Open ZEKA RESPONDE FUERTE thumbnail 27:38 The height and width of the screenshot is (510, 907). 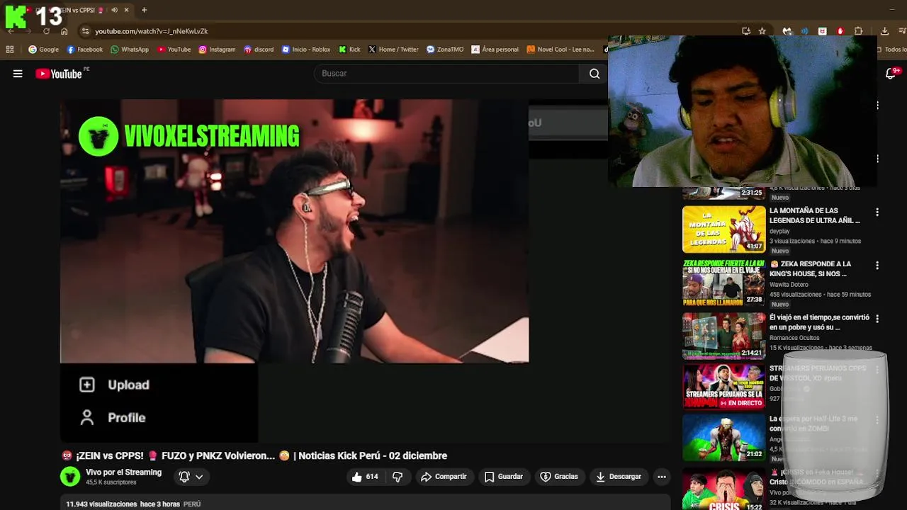723,283
